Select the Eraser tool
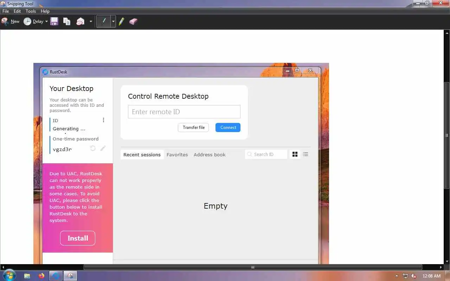 click(133, 21)
